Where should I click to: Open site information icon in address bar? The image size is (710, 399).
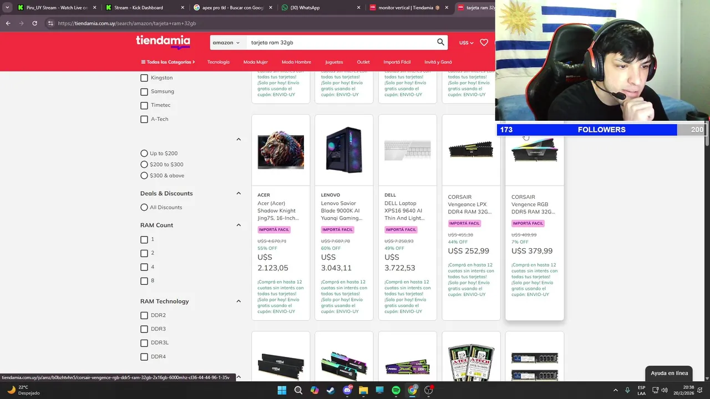pyautogui.click(x=50, y=23)
